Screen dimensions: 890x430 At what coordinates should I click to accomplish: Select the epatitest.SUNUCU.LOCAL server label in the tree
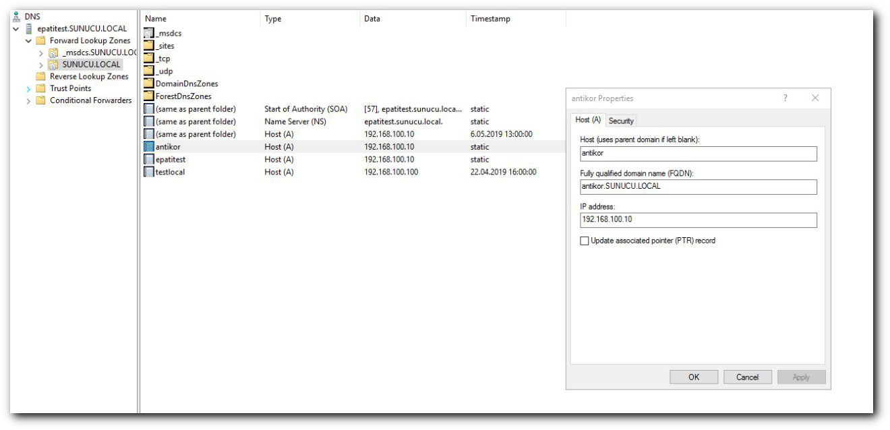(82, 29)
